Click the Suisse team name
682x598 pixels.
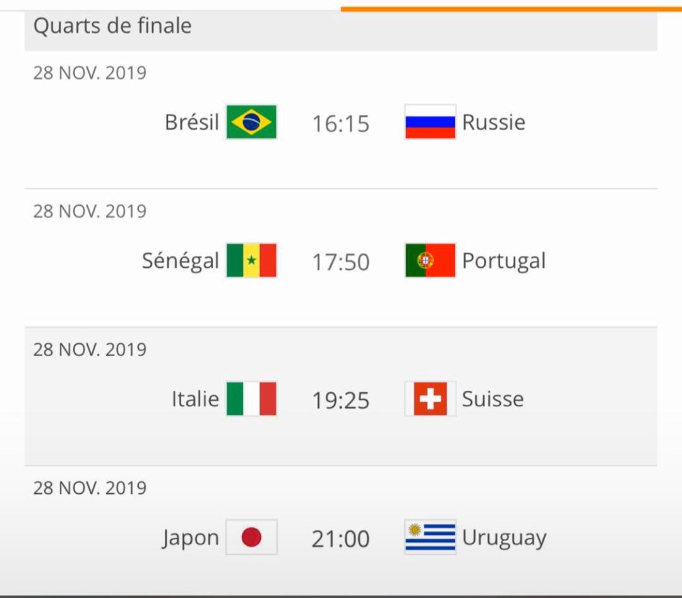tap(493, 399)
